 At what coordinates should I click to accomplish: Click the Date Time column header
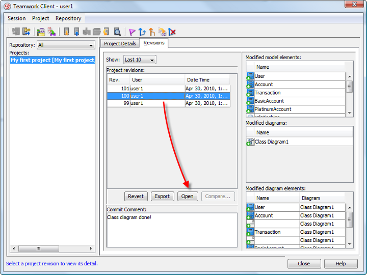click(x=207, y=80)
